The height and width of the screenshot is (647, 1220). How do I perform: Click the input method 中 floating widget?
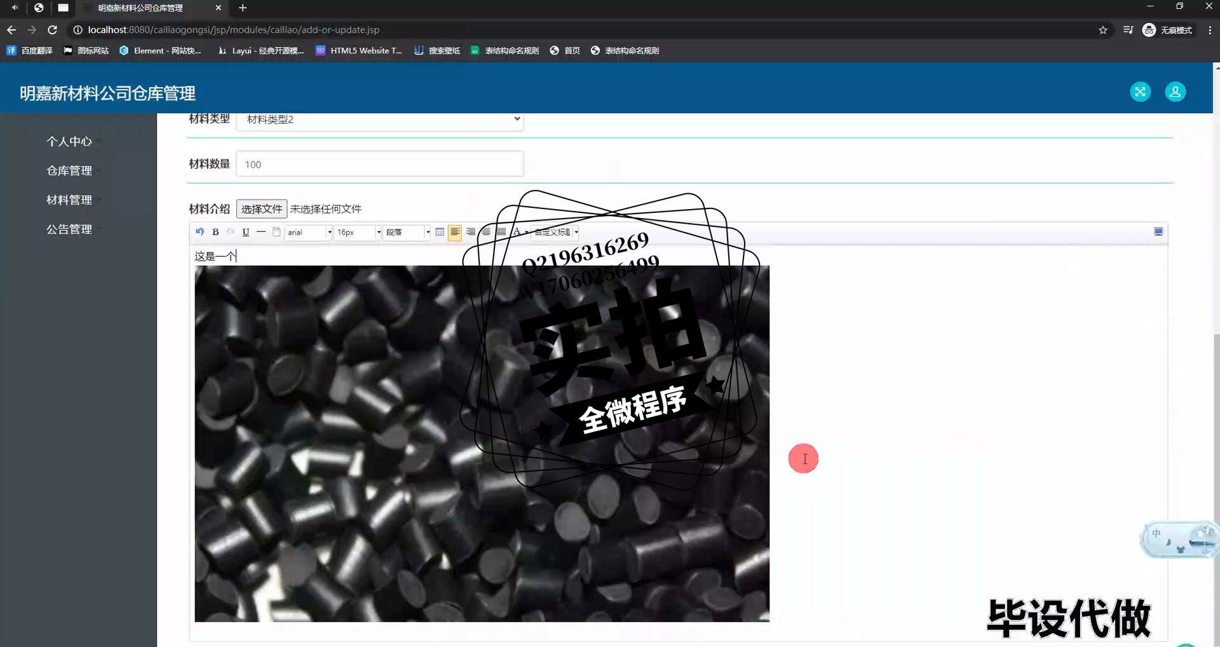click(x=1179, y=539)
